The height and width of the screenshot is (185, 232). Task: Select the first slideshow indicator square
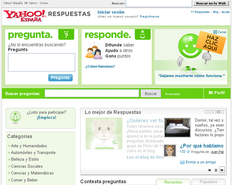[206, 112]
